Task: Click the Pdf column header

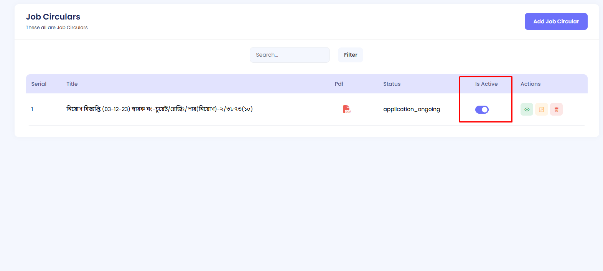Action: [x=339, y=84]
